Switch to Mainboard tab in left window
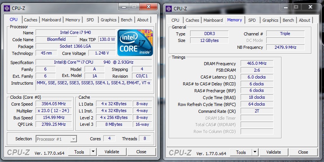This screenshot has width=324, height=162. 51,20
